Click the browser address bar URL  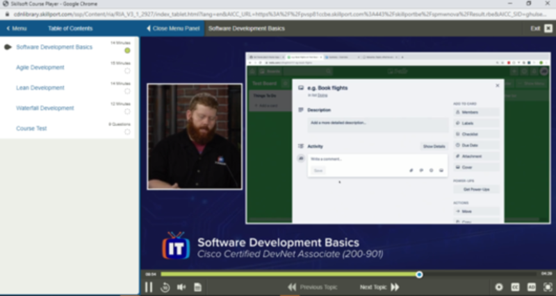click(280, 14)
